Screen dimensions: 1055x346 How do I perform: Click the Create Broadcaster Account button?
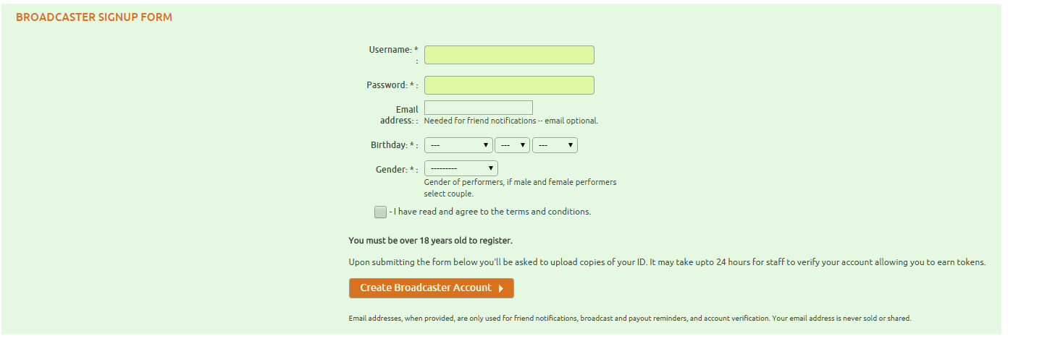(432, 288)
